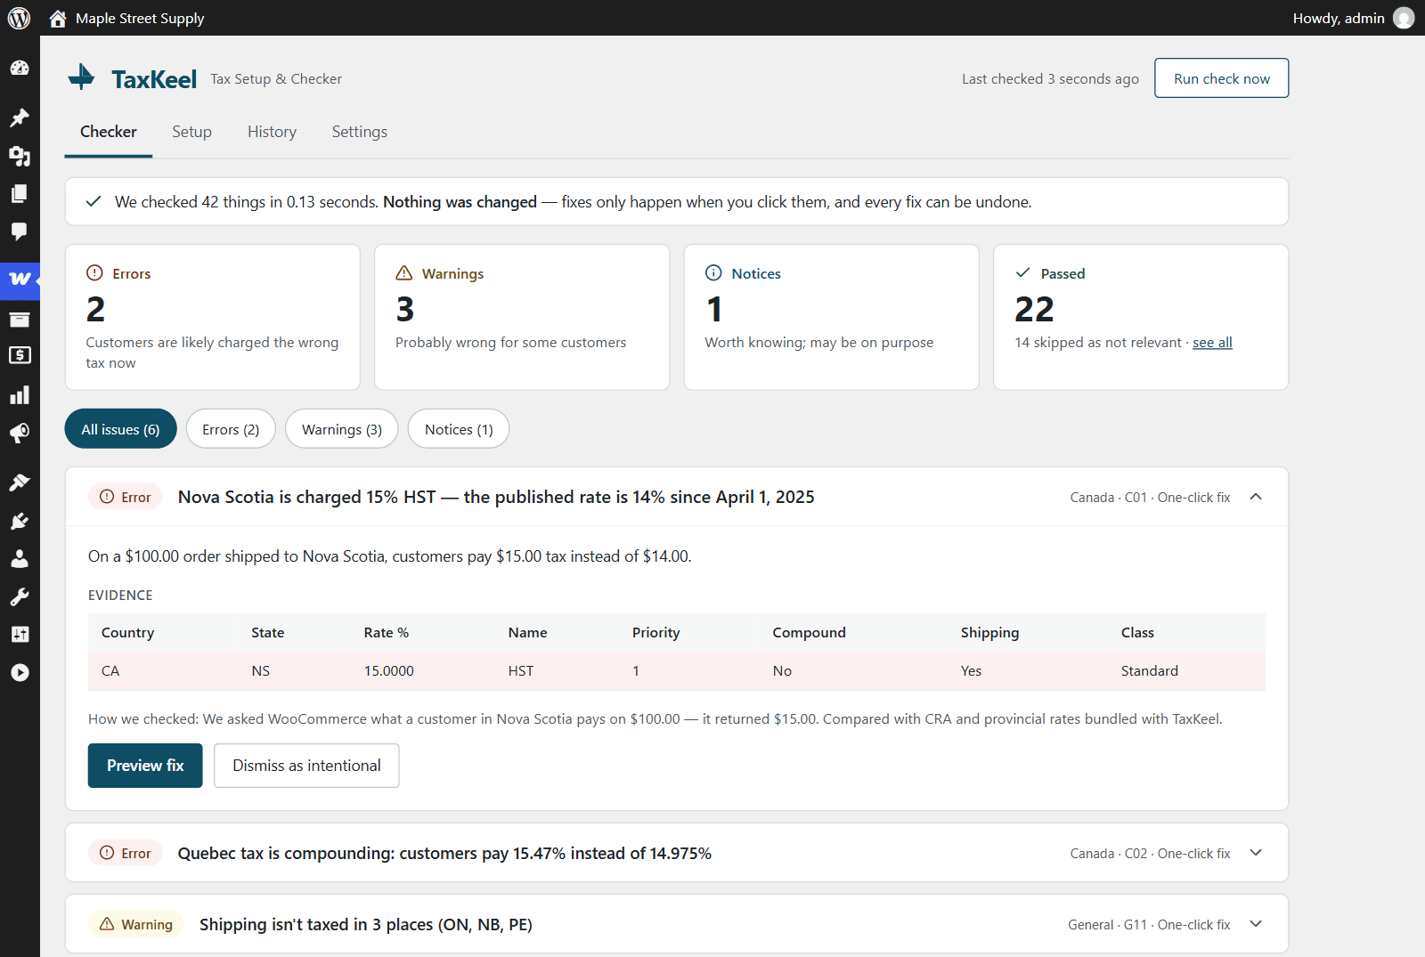
Task: Open the Pages sidebar icon
Action: click(x=20, y=193)
